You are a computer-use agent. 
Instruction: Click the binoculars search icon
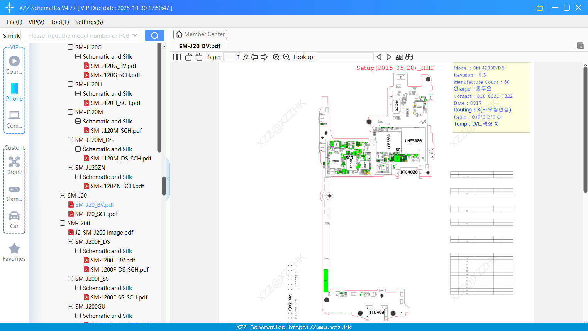(409, 57)
